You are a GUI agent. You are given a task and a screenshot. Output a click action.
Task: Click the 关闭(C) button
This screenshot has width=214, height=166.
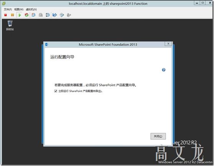click(158, 136)
